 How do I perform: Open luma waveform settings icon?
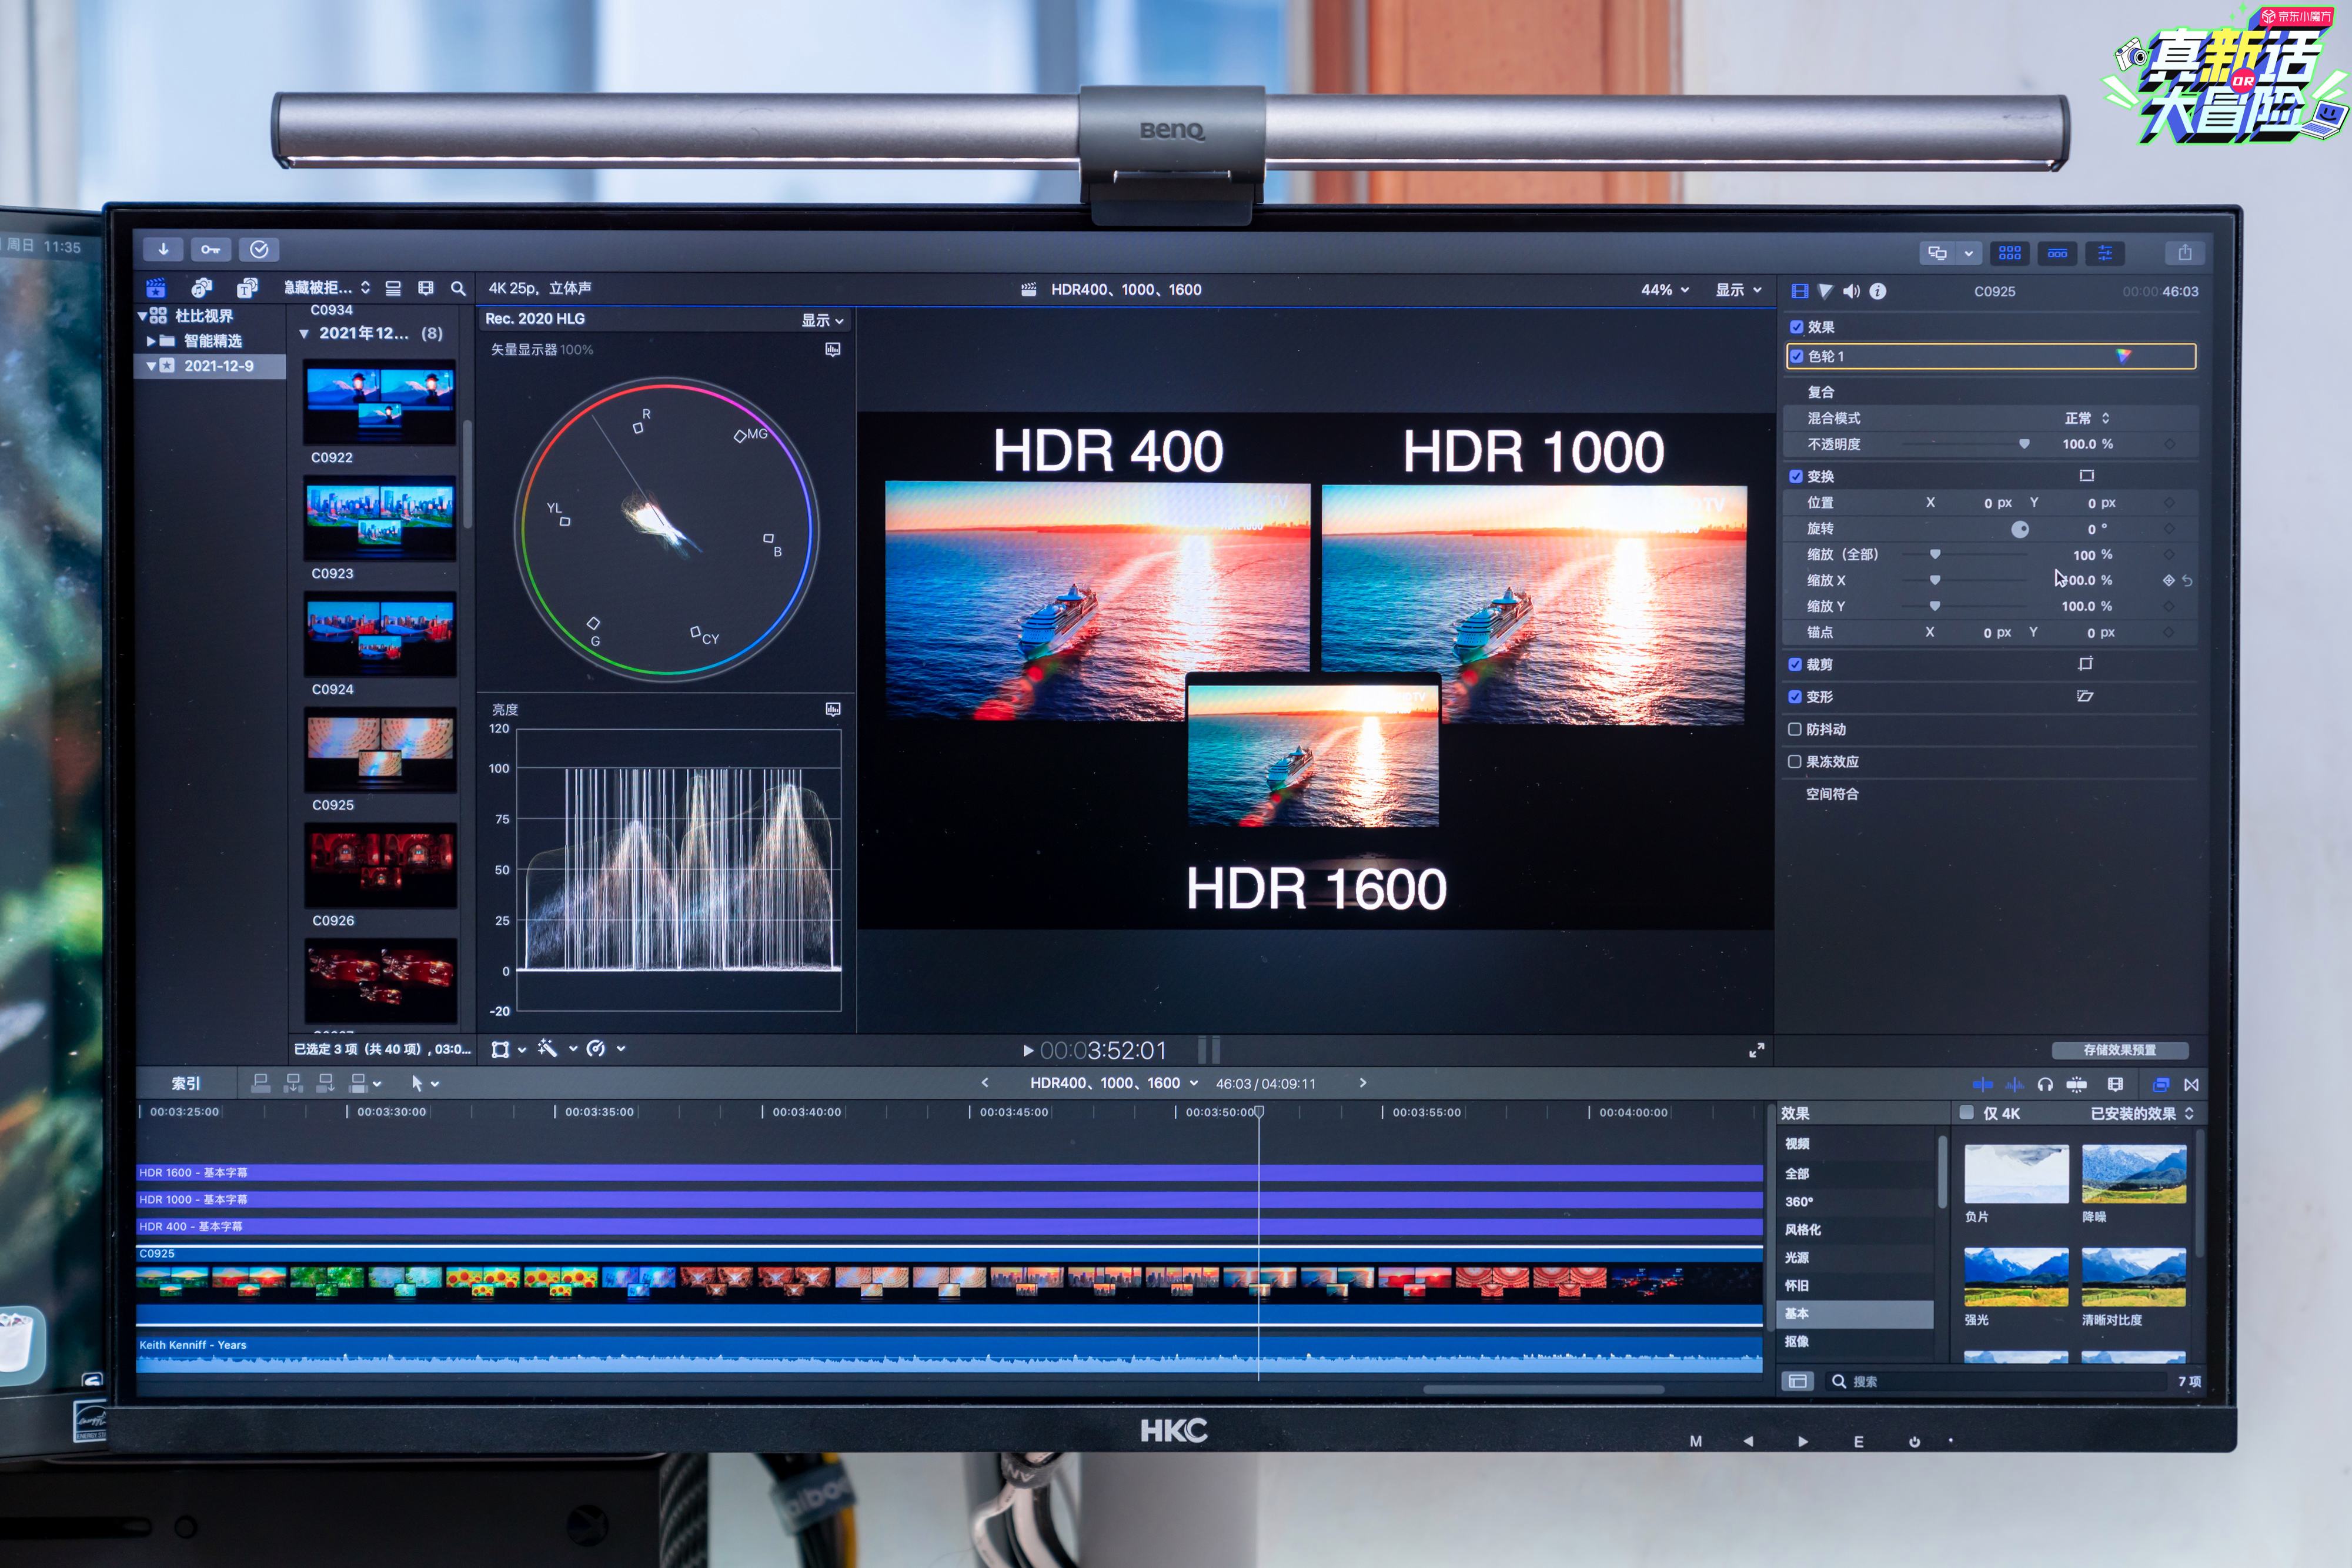[x=833, y=709]
